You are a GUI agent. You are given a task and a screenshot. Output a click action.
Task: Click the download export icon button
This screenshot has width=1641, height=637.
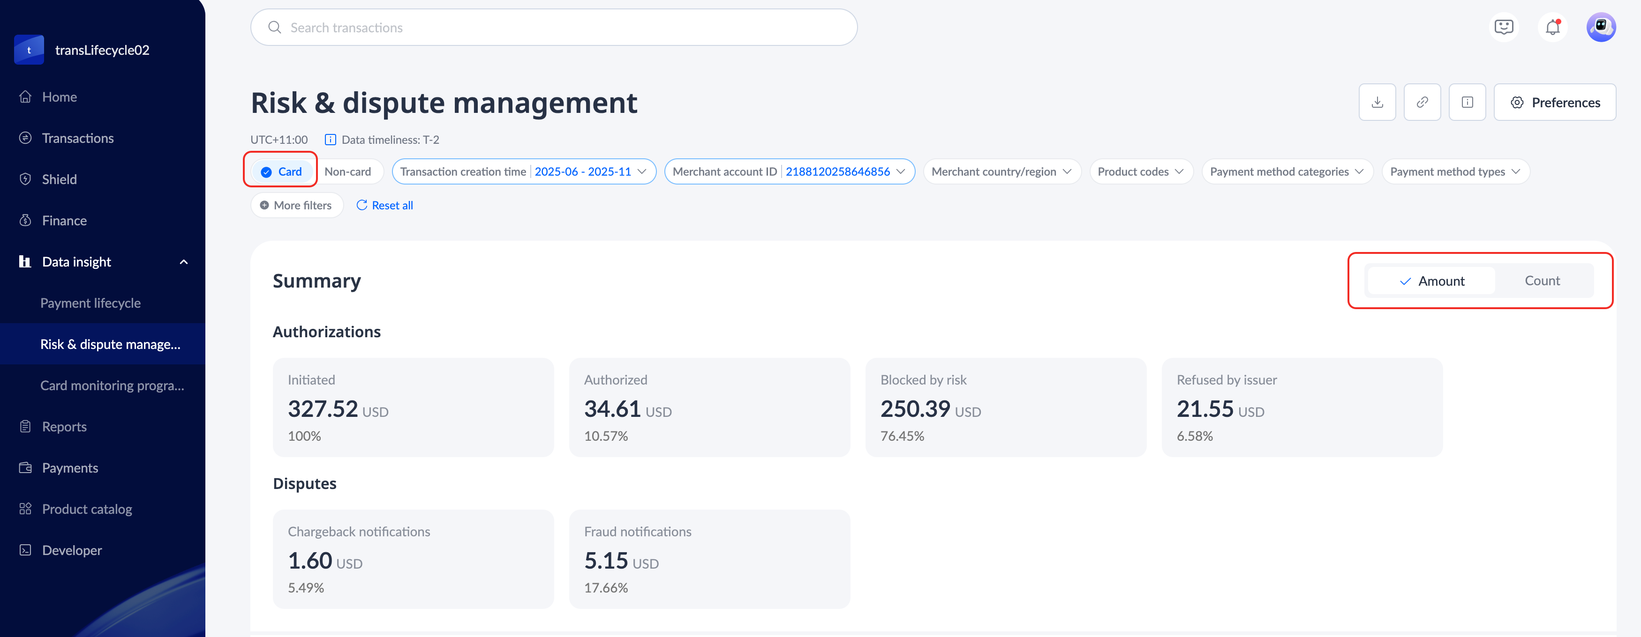click(x=1377, y=103)
